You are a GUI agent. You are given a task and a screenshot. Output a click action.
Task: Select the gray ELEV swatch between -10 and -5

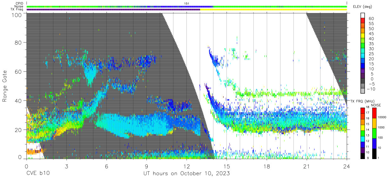[x=363, y=86]
